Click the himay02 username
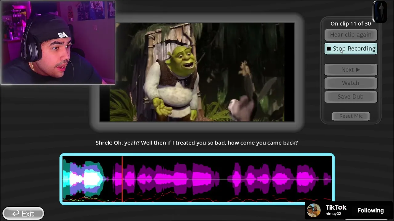 click(333, 214)
